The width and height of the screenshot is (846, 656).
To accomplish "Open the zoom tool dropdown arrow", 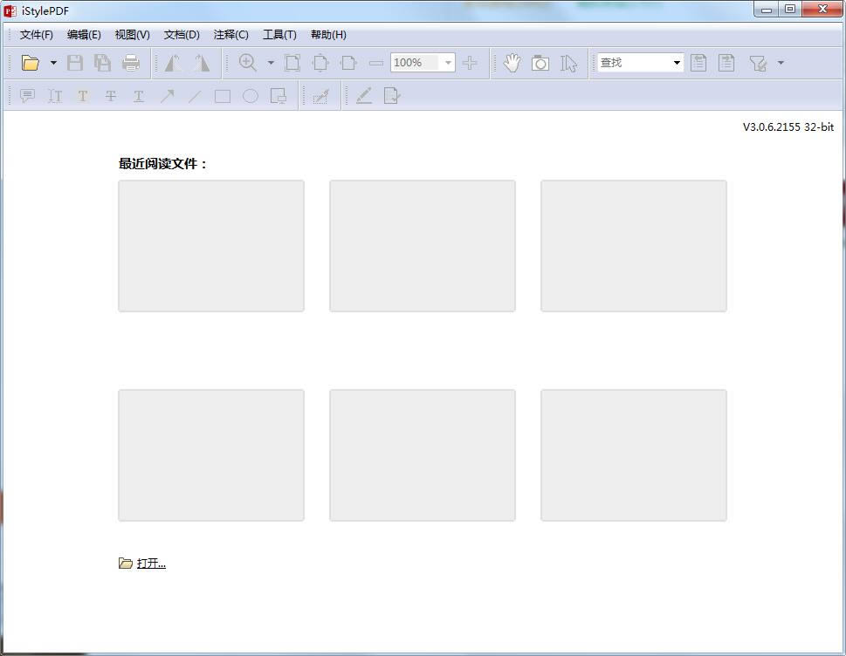I will [271, 63].
